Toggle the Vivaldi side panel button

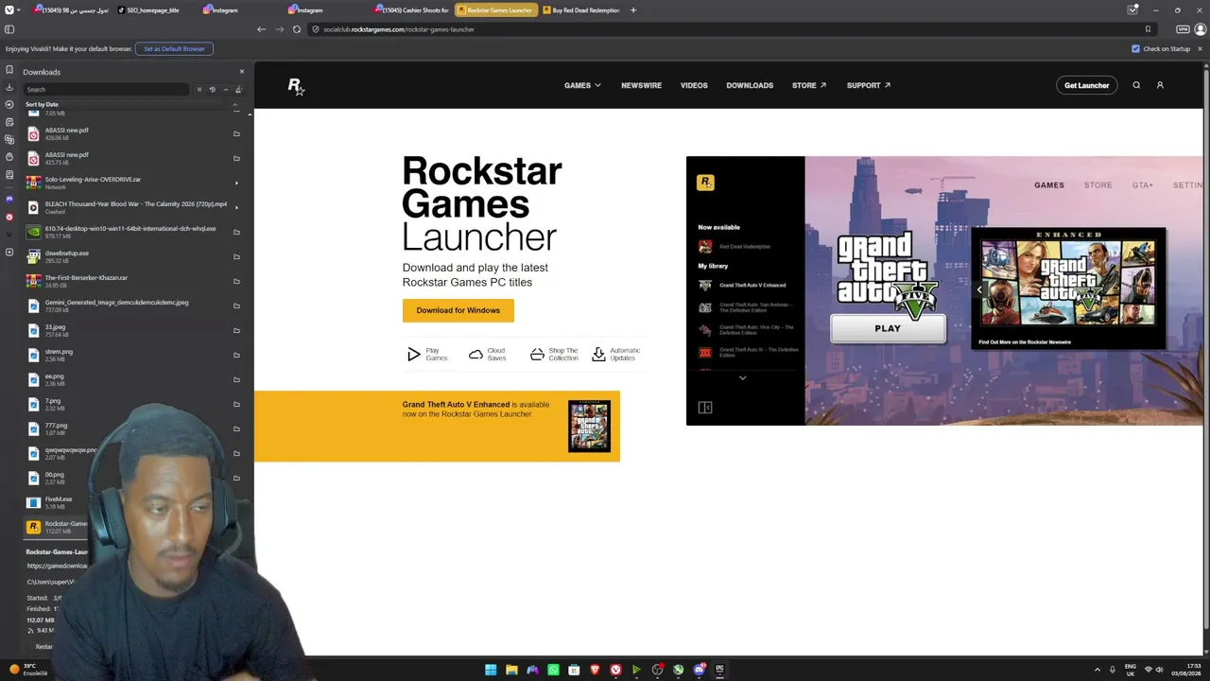(9, 29)
